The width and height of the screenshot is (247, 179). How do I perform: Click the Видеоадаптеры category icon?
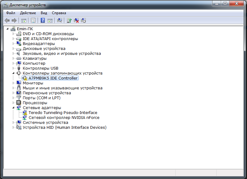coord(19,43)
